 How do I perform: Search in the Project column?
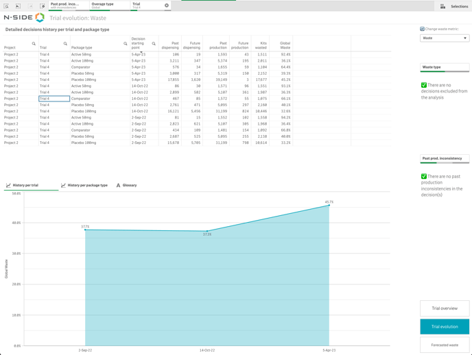click(34, 44)
